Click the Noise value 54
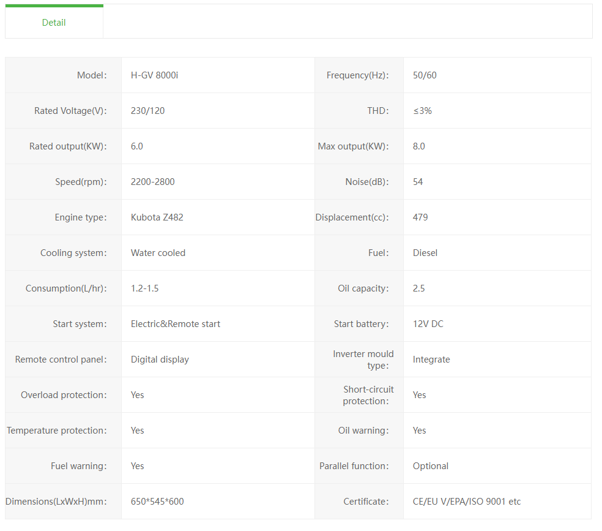Viewport: 602px width, 531px height. (418, 182)
